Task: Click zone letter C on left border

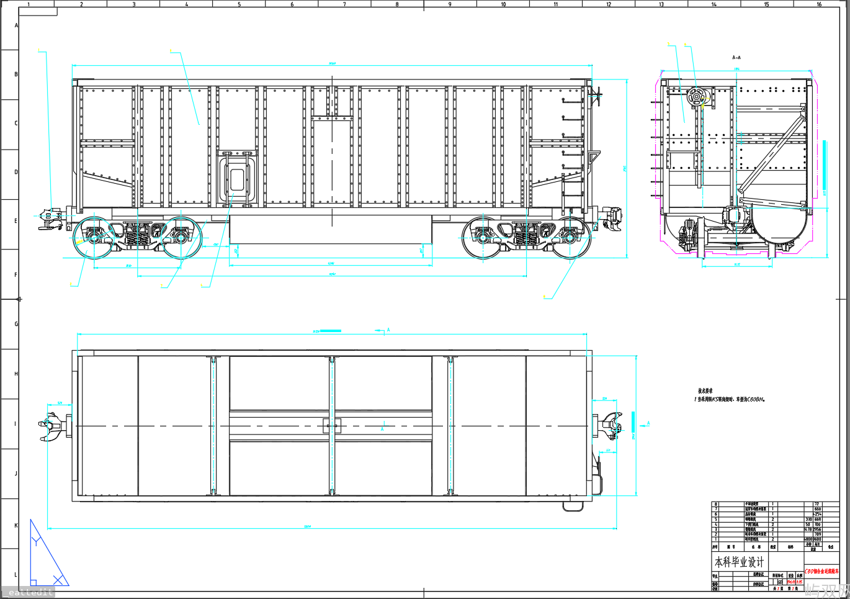Action: (16, 123)
